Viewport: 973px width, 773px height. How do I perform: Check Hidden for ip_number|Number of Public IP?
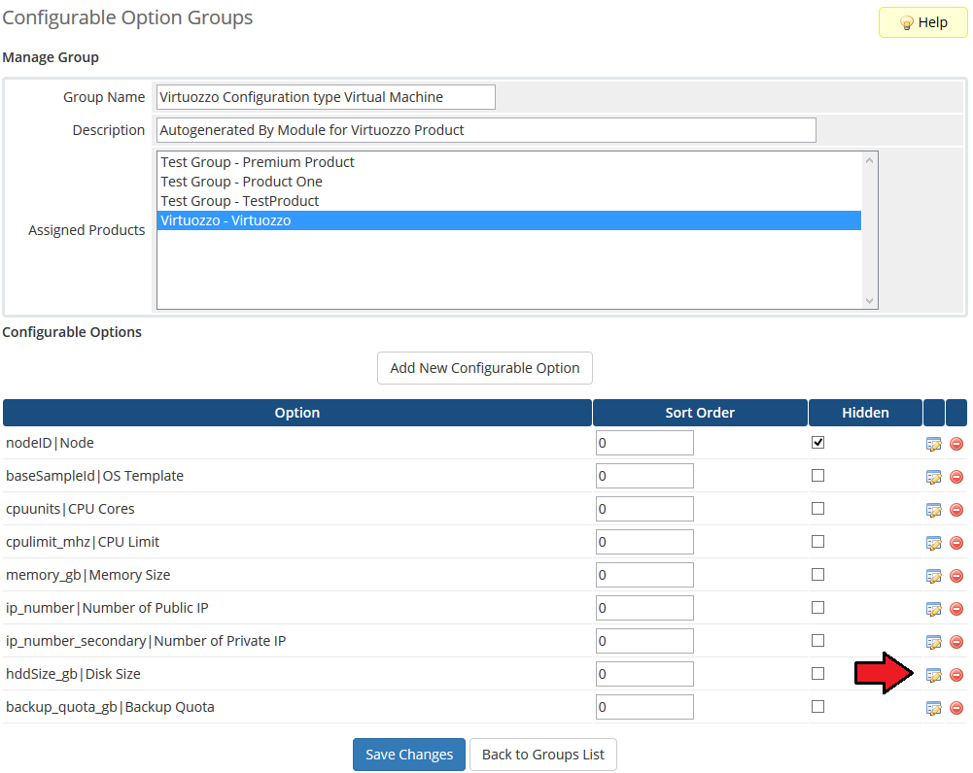click(x=817, y=608)
